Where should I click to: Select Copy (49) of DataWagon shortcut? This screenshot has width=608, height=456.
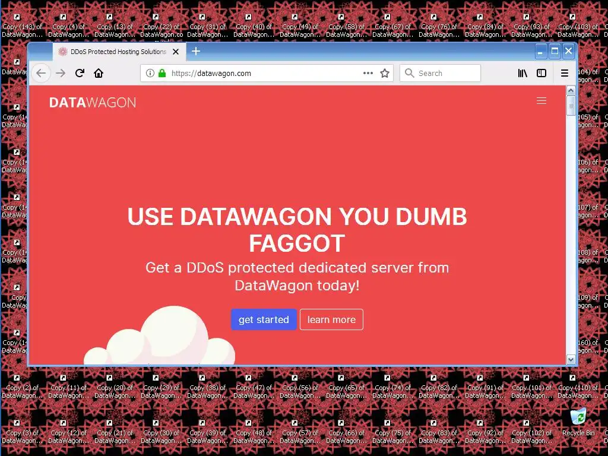pyautogui.click(x=300, y=26)
